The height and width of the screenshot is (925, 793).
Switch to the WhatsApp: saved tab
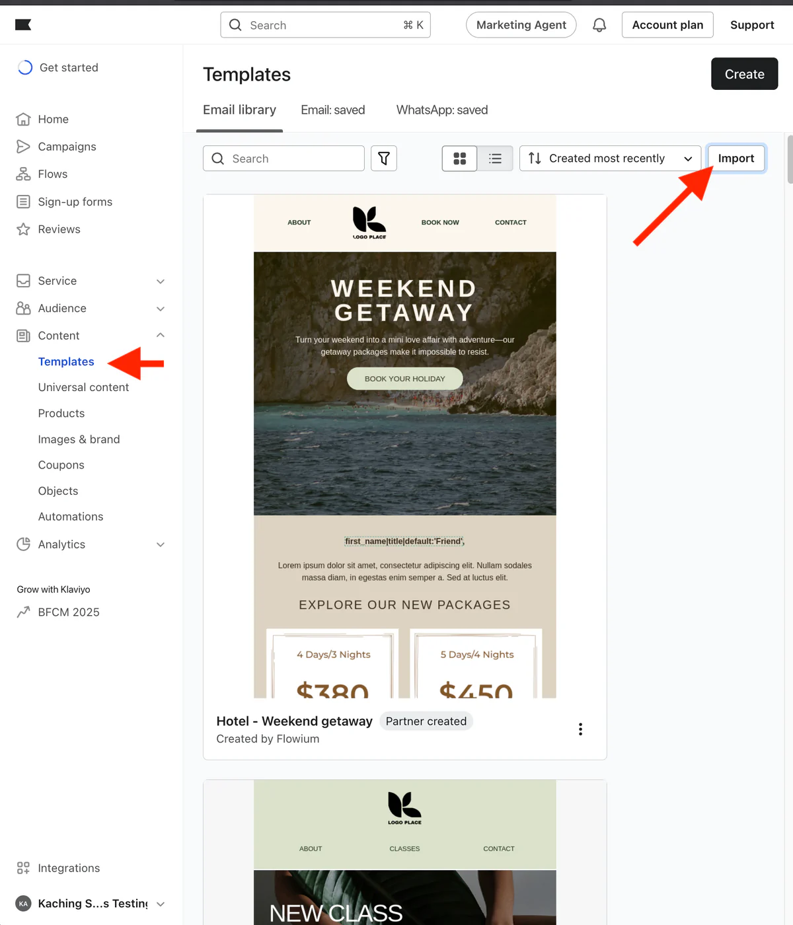(442, 110)
